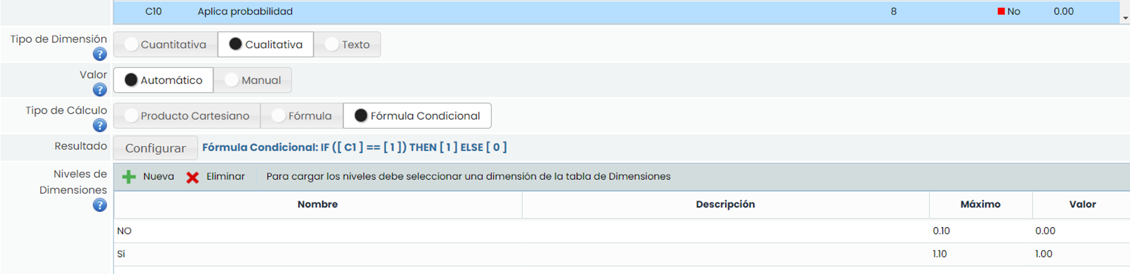The image size is (1130, 274).
Task: Sort levels by the Máximo column header
Action: click(x=980, y=205)
